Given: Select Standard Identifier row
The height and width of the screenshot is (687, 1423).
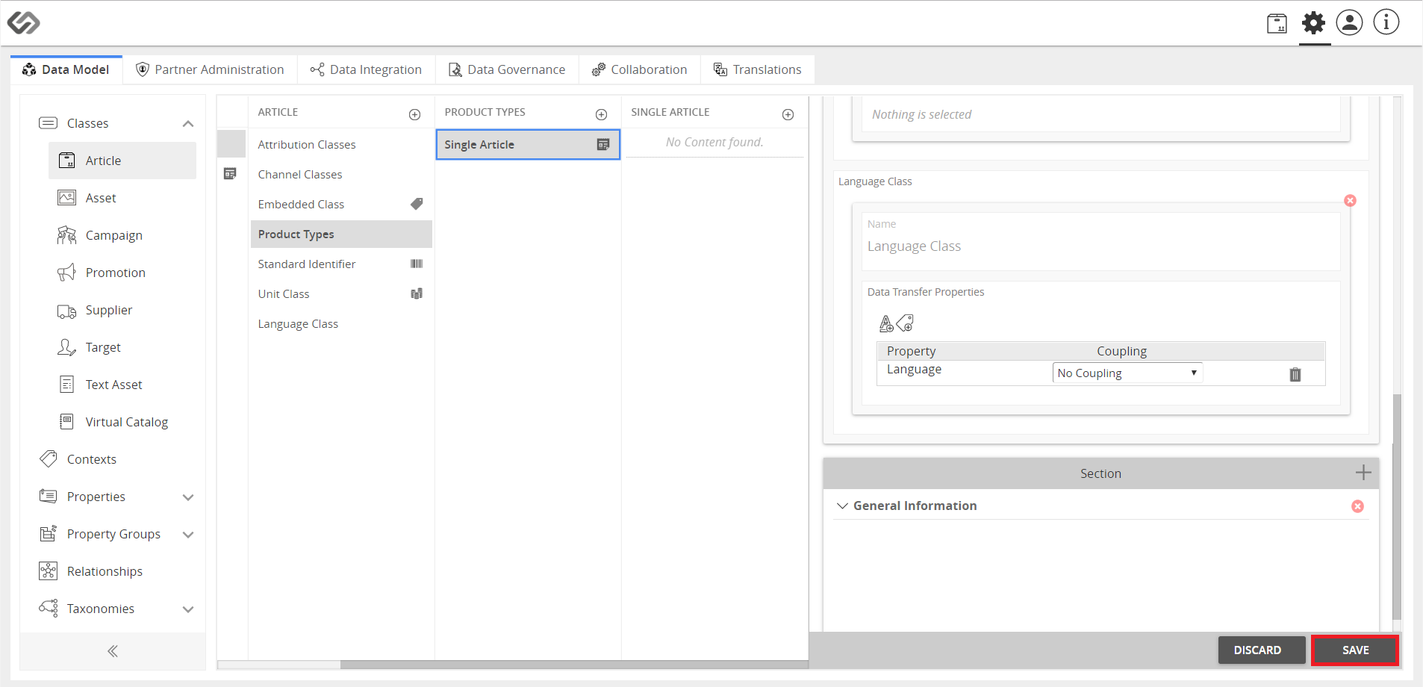Looking at the screenshot, I should [341, 264].
